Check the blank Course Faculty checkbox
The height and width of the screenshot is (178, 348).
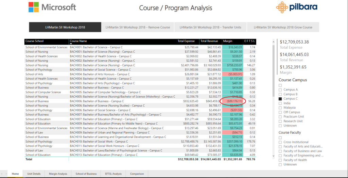(x=280, y=138)
